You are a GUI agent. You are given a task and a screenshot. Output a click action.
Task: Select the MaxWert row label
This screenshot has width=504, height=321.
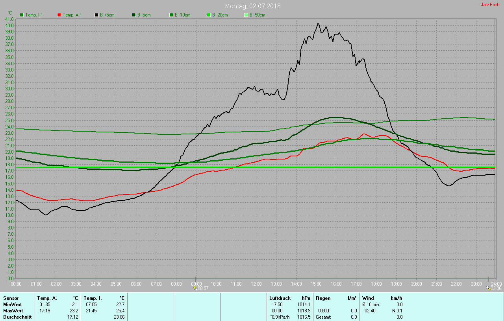coord(13,311)
